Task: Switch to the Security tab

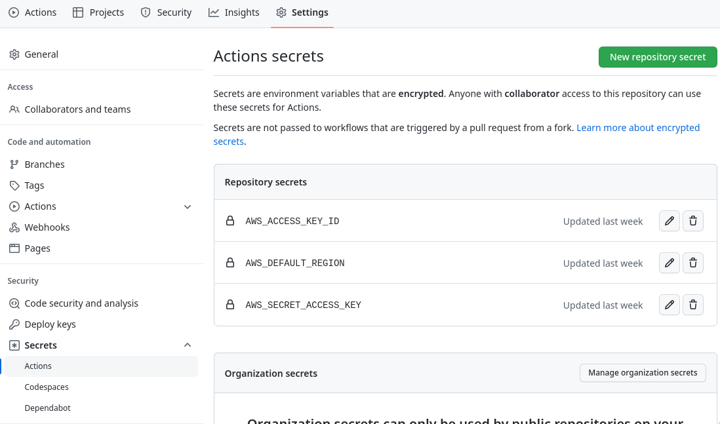Action: [x=166, y=12]
